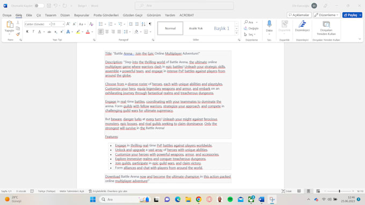Switch to the Ekle ribbon tab
Screen dimensions: 365x205
[29, 15]
